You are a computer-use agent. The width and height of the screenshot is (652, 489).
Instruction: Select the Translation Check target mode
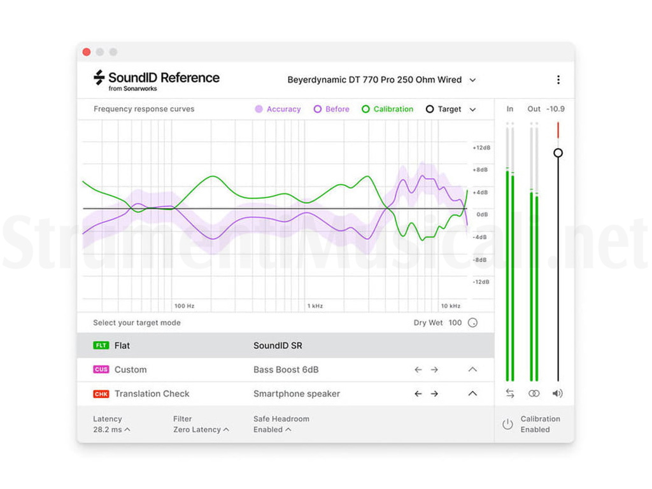(152, 394)
